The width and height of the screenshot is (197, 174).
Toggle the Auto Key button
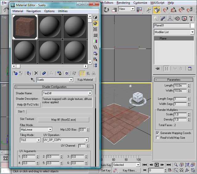[106, 165]
